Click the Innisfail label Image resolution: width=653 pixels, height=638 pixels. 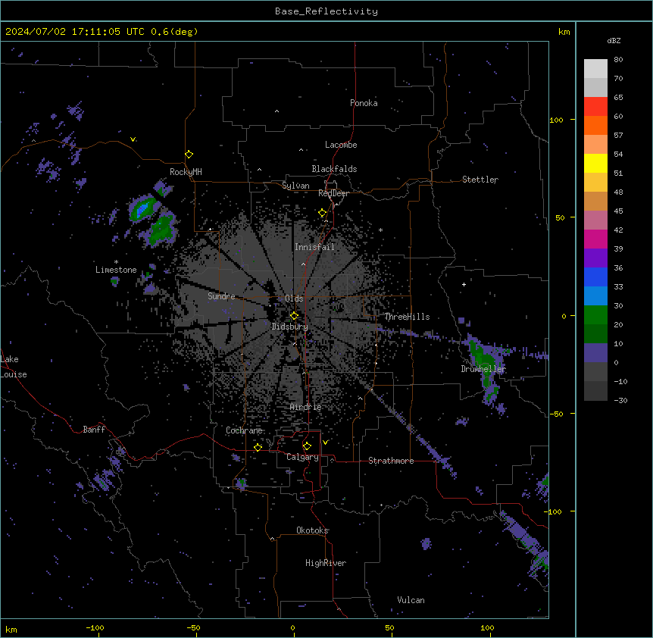(314, 247)
